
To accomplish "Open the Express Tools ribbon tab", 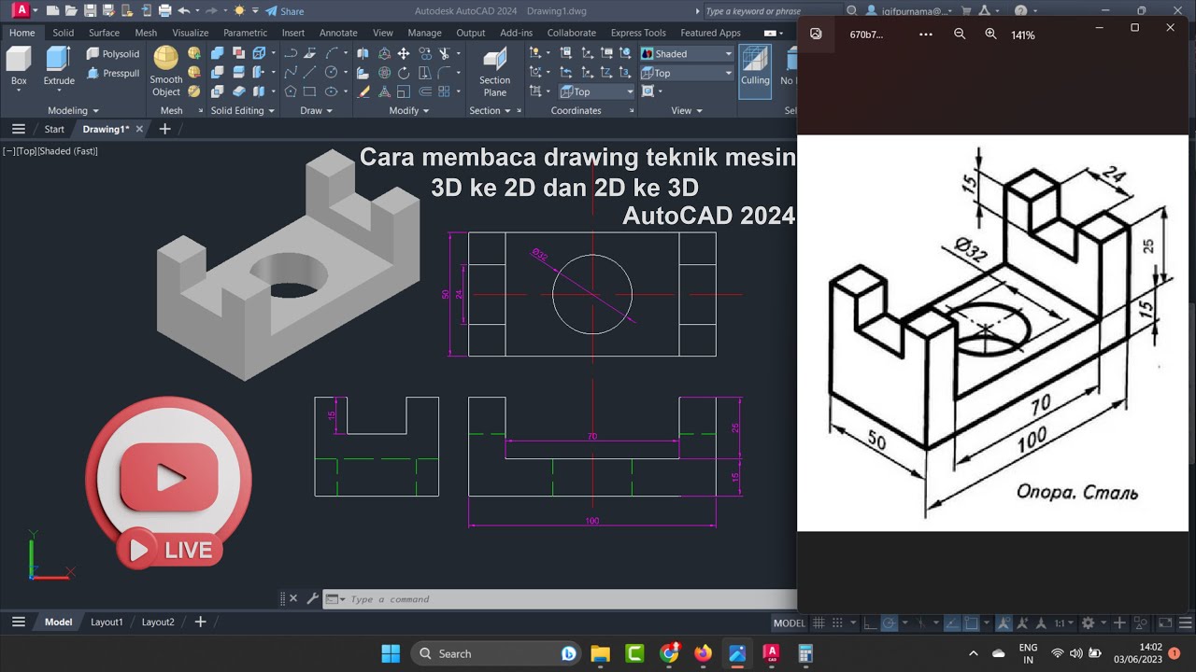I will (638, 33).
